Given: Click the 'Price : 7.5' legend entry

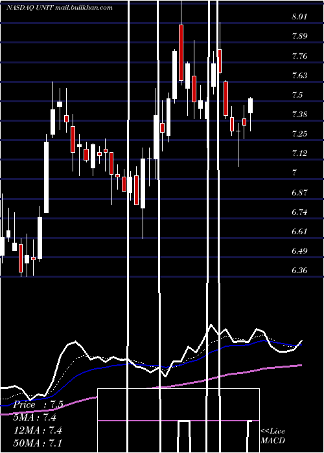Looking at the screenshot, I should pos(38,404).
